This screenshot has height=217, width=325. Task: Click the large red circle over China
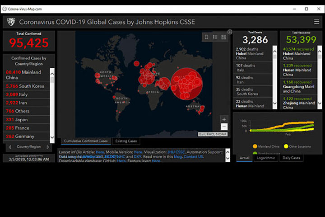[x=186, y=84]
